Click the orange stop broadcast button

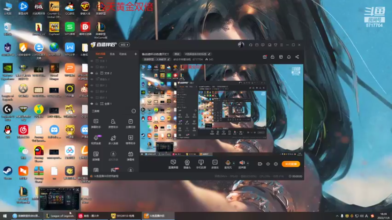tap(291, 164)
